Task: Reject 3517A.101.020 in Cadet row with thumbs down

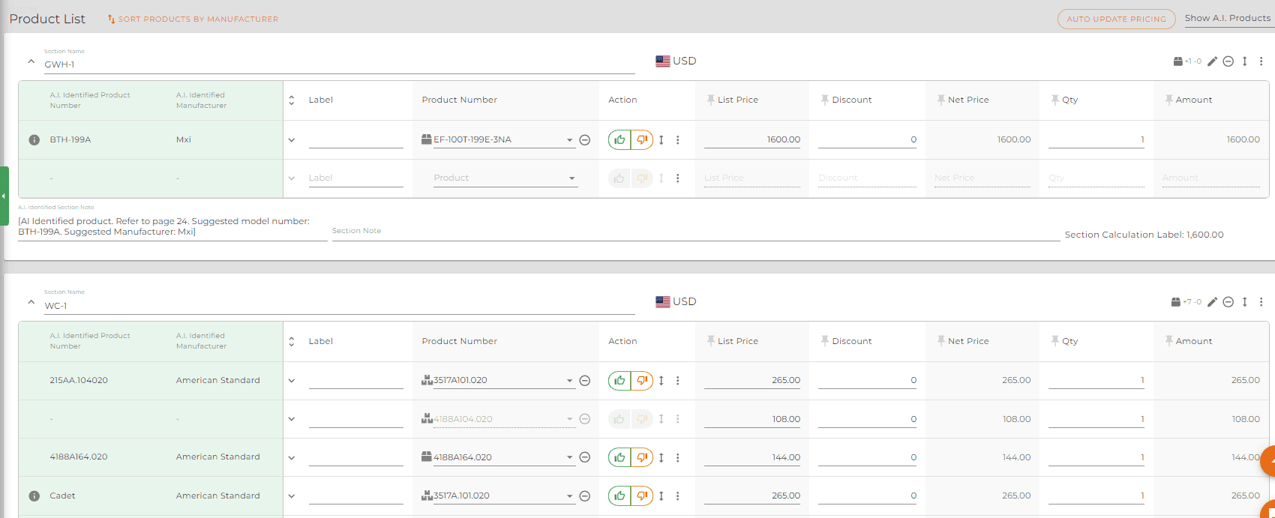Action: 642,496
